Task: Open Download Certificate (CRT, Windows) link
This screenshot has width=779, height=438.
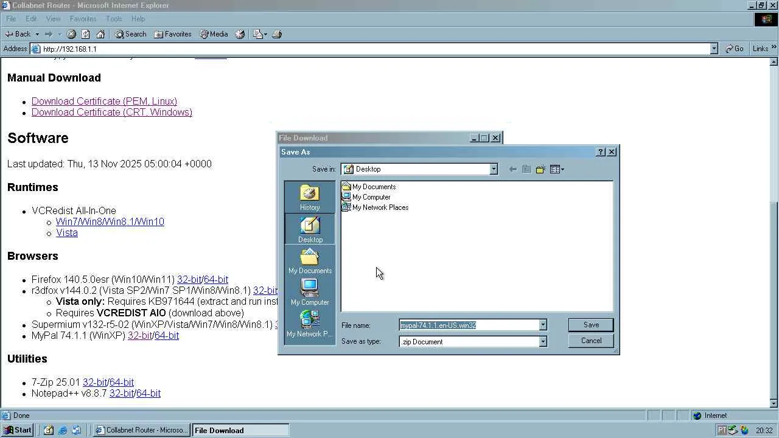Action: click(x=112, y=112)
